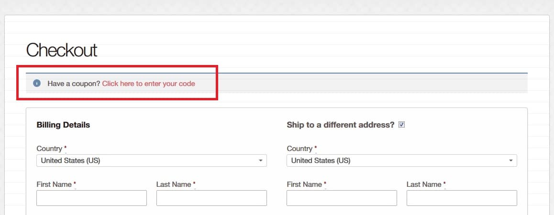554x215 pixels.
Task: Click the arrow of the Billing Details Country dropdown
Action: [x=260, y=161]
